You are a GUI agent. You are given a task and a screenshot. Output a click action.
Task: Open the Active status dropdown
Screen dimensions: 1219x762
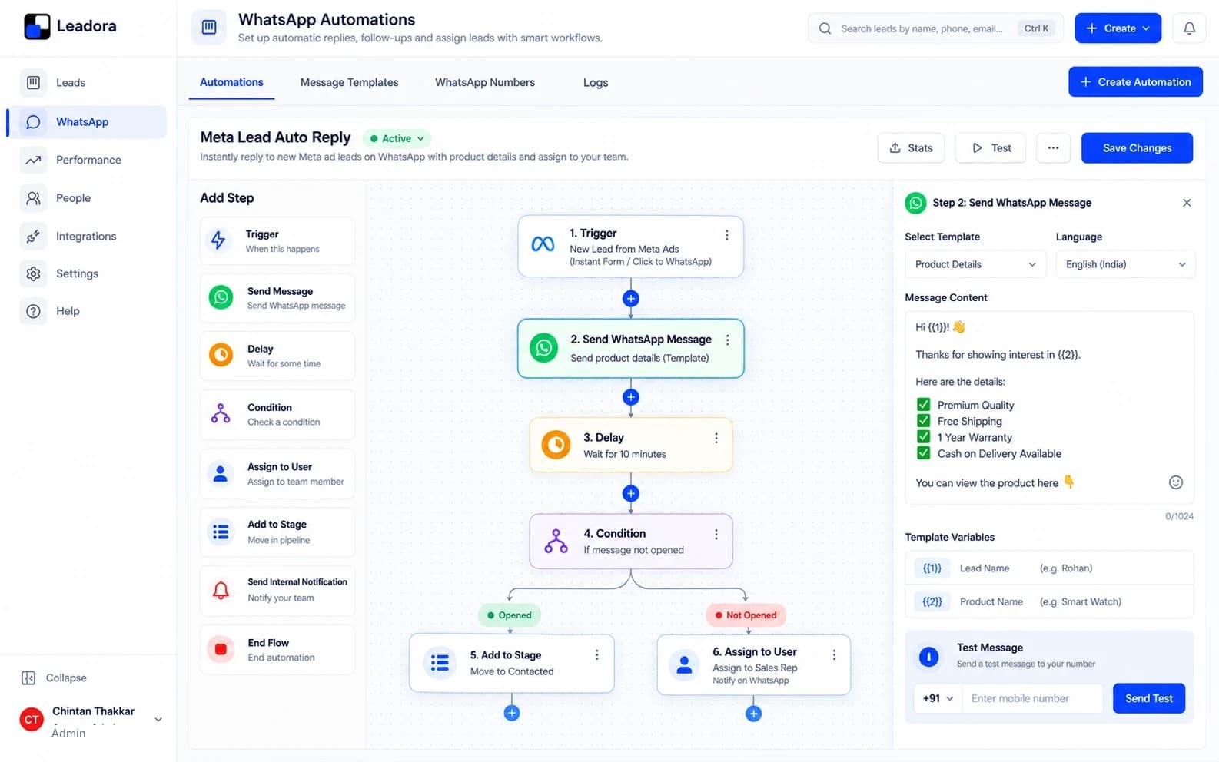coord(397,139)
